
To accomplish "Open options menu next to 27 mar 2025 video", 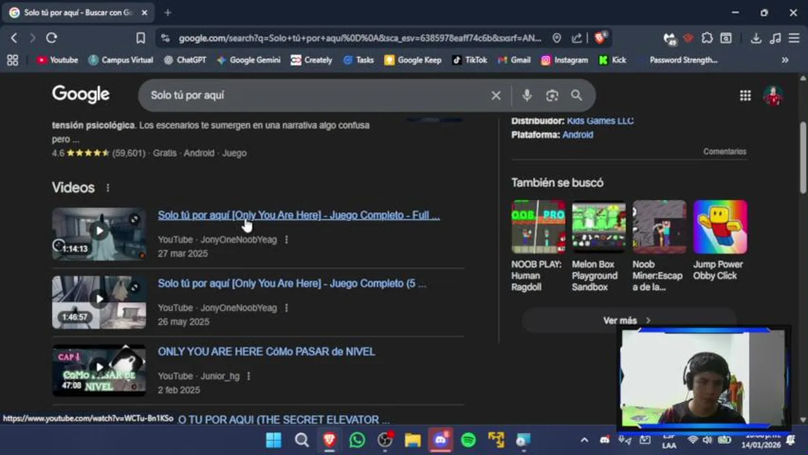I will [286, 240].
